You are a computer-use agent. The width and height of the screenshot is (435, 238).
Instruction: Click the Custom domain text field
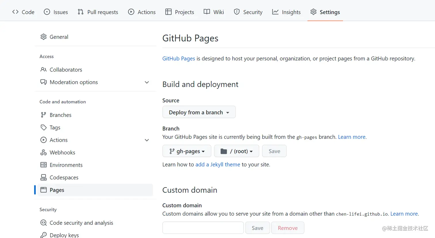pos(203,228)
